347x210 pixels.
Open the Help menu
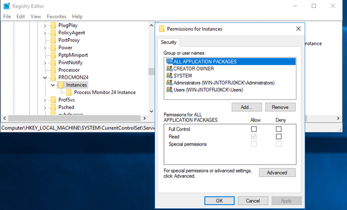tap(77, 17)
